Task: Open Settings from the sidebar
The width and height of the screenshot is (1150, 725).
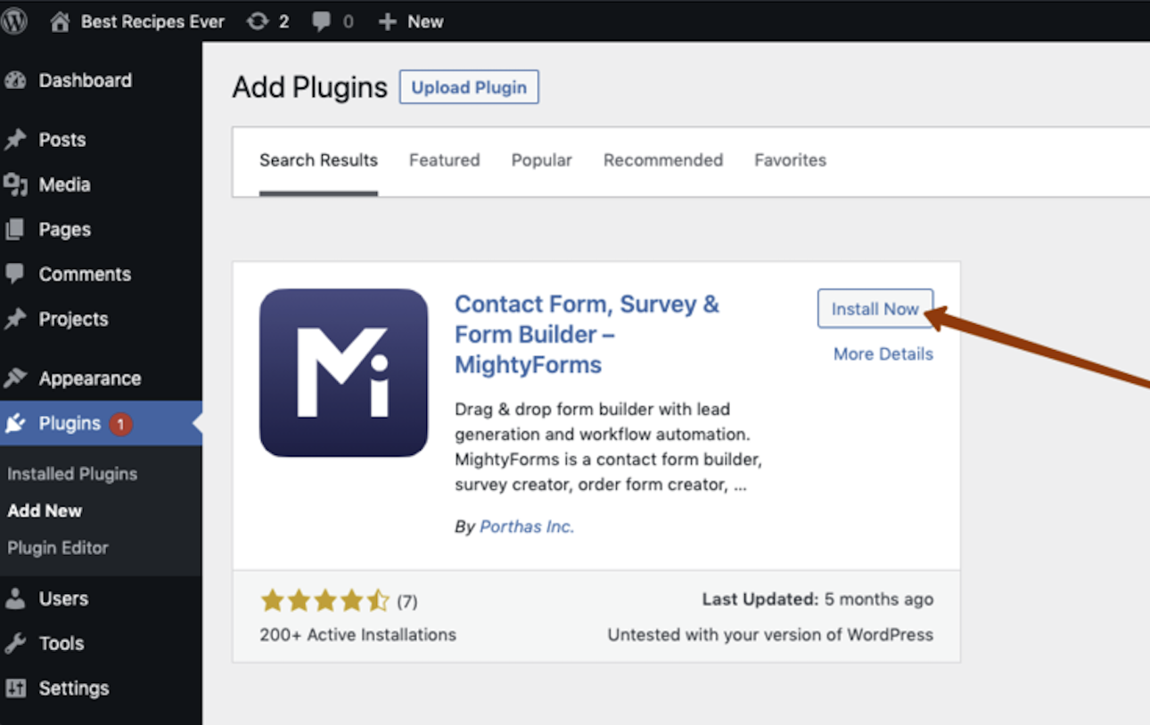Action: (73, 688)
